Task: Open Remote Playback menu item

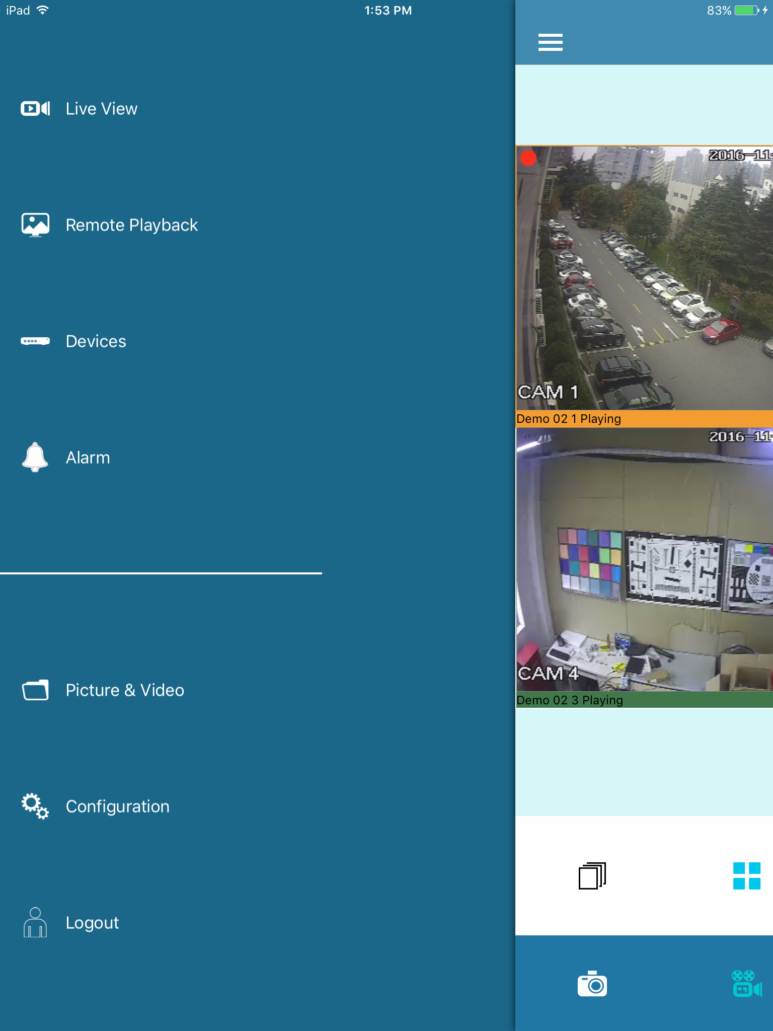Action: [131, 225]
